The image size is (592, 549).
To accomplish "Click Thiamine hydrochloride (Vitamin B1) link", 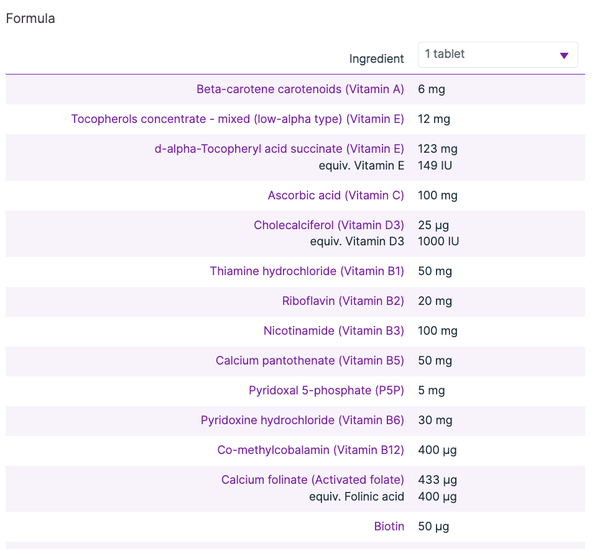I will pyautogui.click(x=307, y=271).
